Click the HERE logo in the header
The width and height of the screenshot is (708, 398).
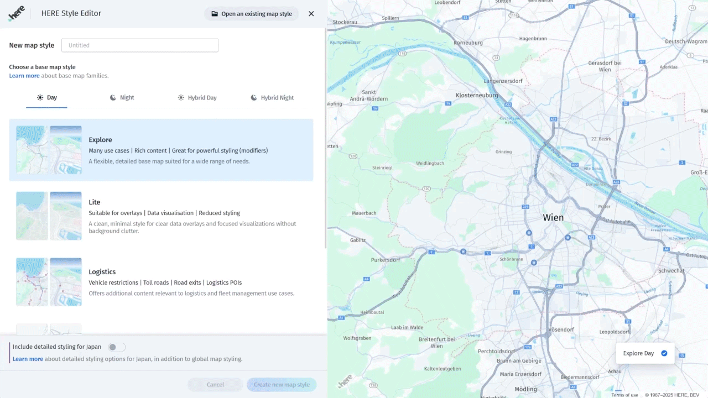click(x=17, y=14)
